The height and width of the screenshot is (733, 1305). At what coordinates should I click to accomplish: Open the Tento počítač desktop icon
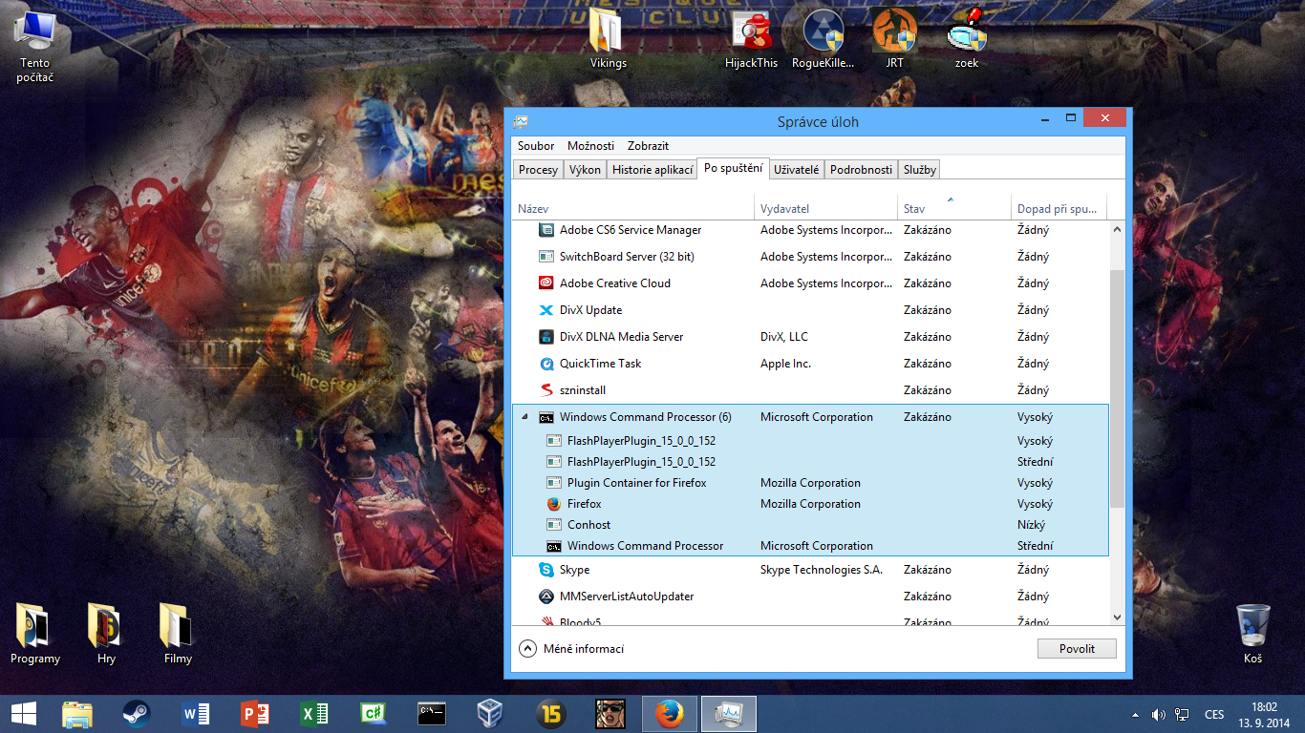[35, 45]
